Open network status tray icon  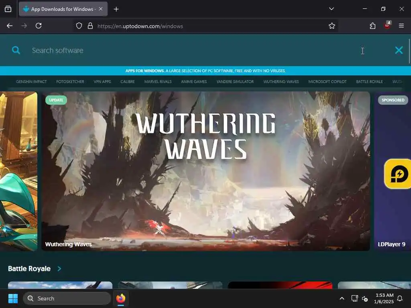click(x=354, y=298)
